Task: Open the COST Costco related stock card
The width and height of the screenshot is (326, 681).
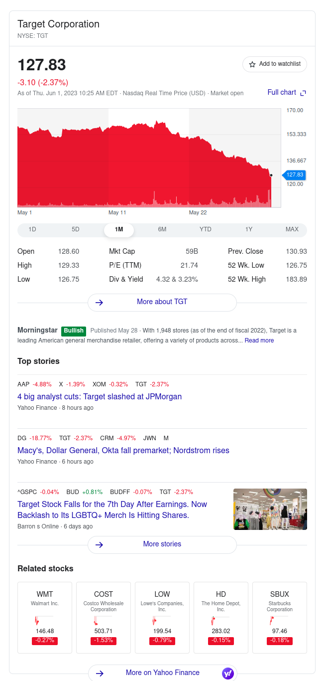Action: (x=104, y=618)
